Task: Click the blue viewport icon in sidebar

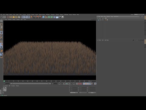Action: point(2,54)
